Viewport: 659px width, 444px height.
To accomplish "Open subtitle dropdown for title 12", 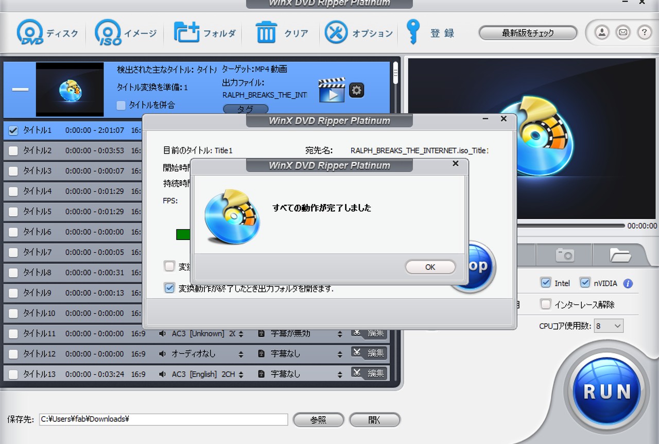I will pos(340,354).
